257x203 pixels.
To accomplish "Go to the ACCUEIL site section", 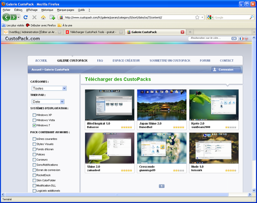I will click(x=41, y=61).
